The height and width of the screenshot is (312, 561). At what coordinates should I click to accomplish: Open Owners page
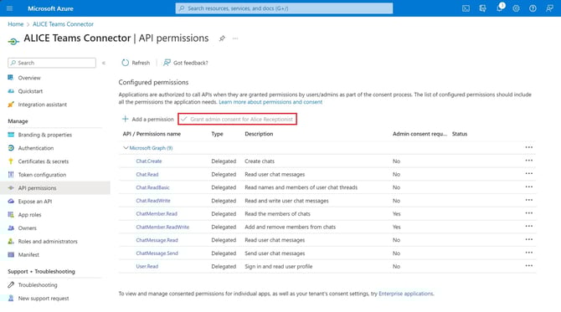pyautogui.click(x=27, y=228)
